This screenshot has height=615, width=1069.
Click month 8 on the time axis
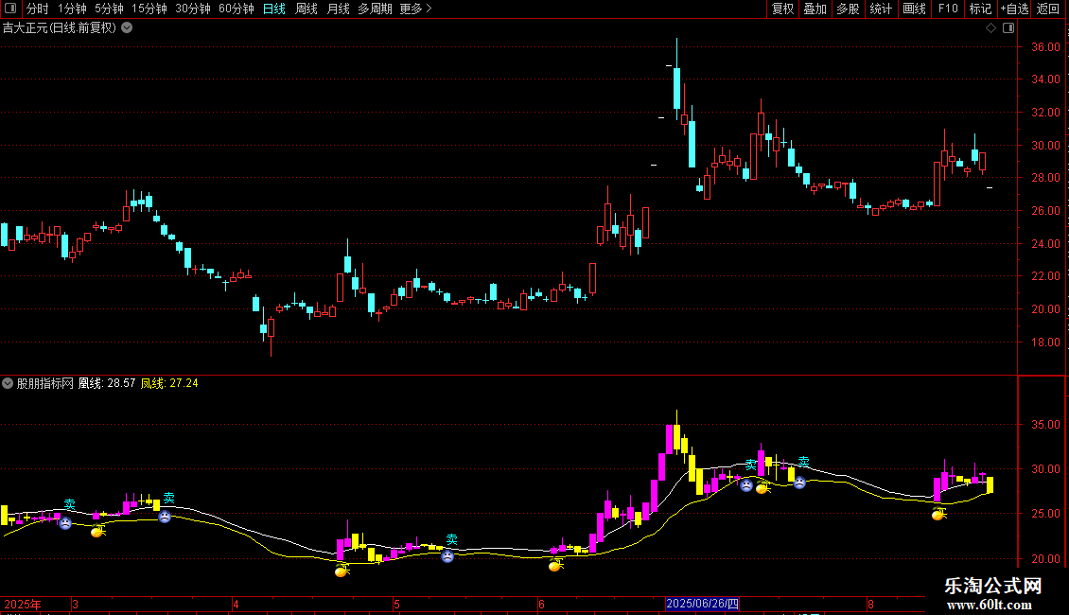tap(870, 604)
